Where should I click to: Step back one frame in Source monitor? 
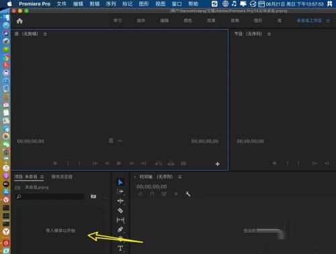[108, 163]
